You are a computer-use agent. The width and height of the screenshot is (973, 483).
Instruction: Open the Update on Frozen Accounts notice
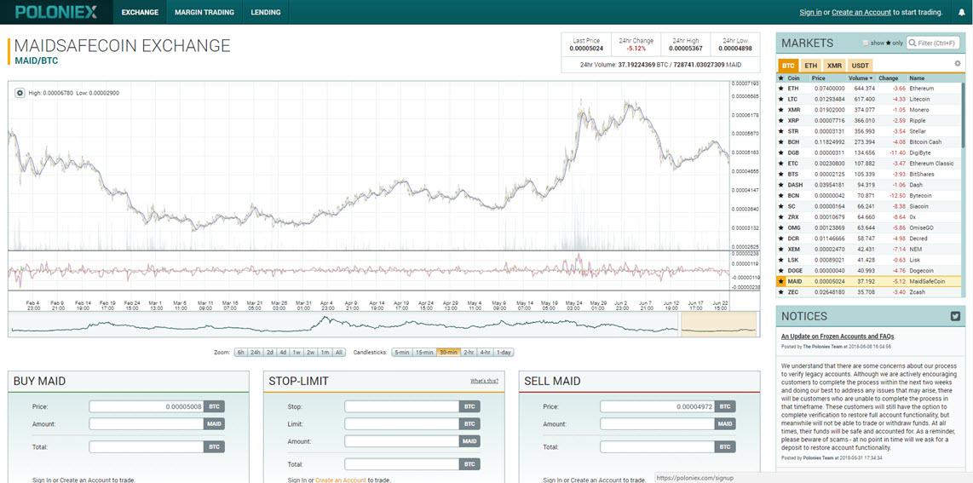(x=838, y=336)
